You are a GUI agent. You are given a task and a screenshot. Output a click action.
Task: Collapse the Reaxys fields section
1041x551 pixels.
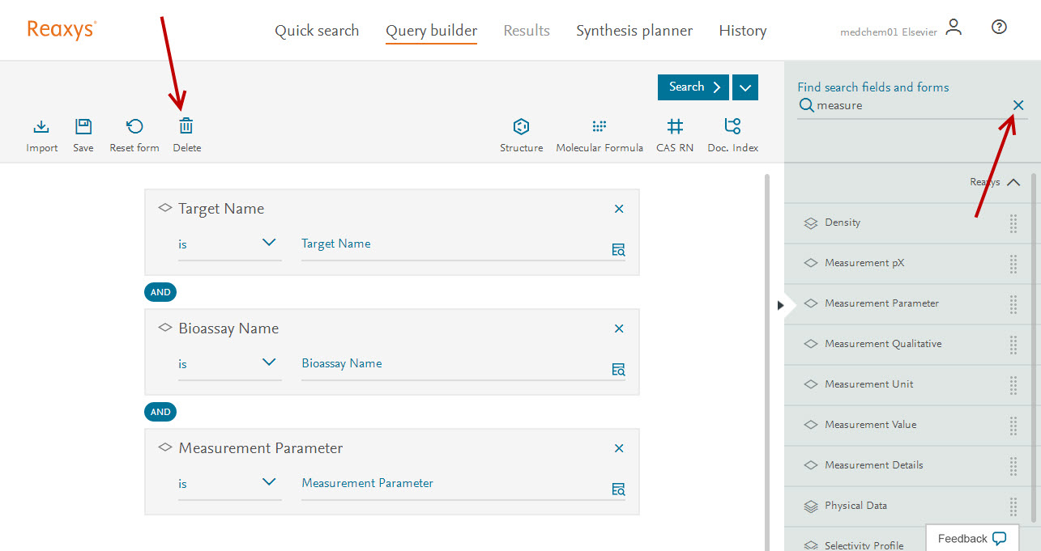[x=1013, y=183]
